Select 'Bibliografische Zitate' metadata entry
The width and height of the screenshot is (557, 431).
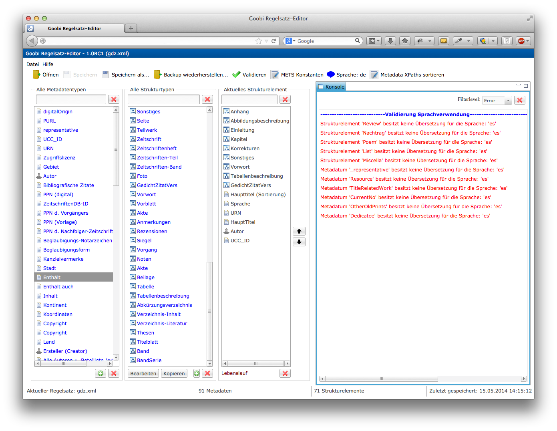(x=68, y=185)
